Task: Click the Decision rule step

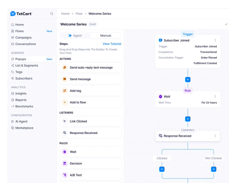Action: click(x=90, y=164)
